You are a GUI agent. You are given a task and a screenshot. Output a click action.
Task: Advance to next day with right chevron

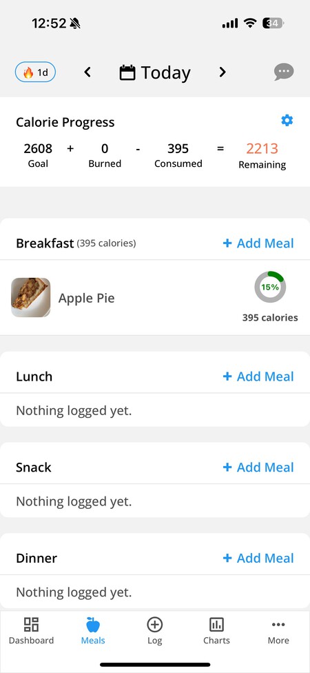pos(222,72)
